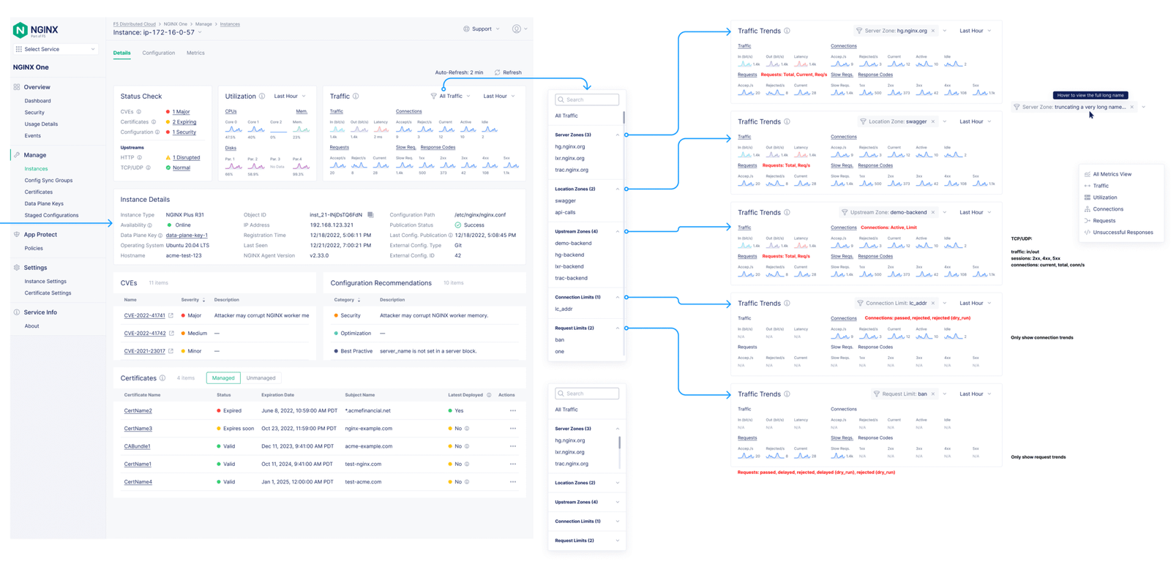The height and width of the screenshot is (564, 1171).
Task: Click the user account avatar icon
Action: (x=517, y=29)
